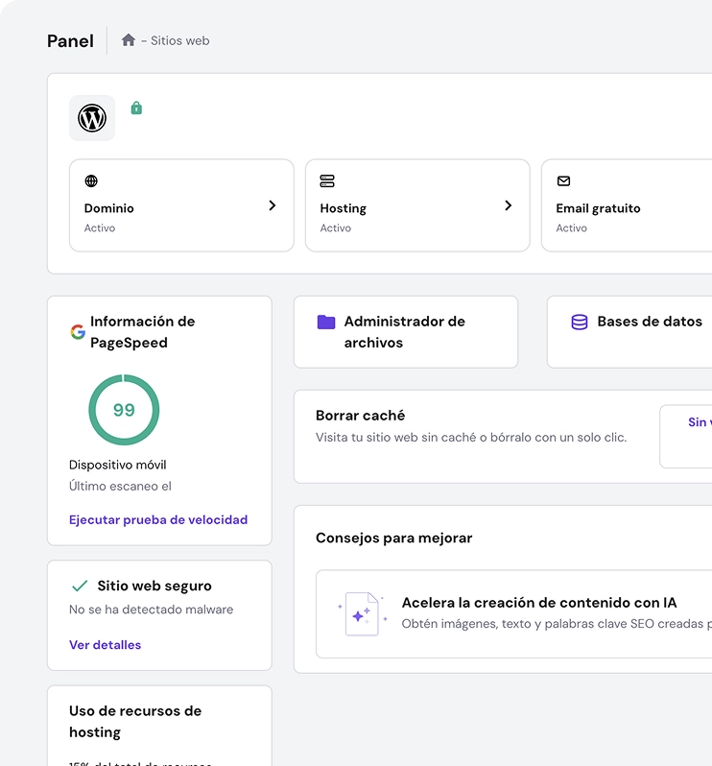Viewport: 712px width, 766px height.
Task: Open Sitios web breadcrumb
Action: (x=179, y=41)
